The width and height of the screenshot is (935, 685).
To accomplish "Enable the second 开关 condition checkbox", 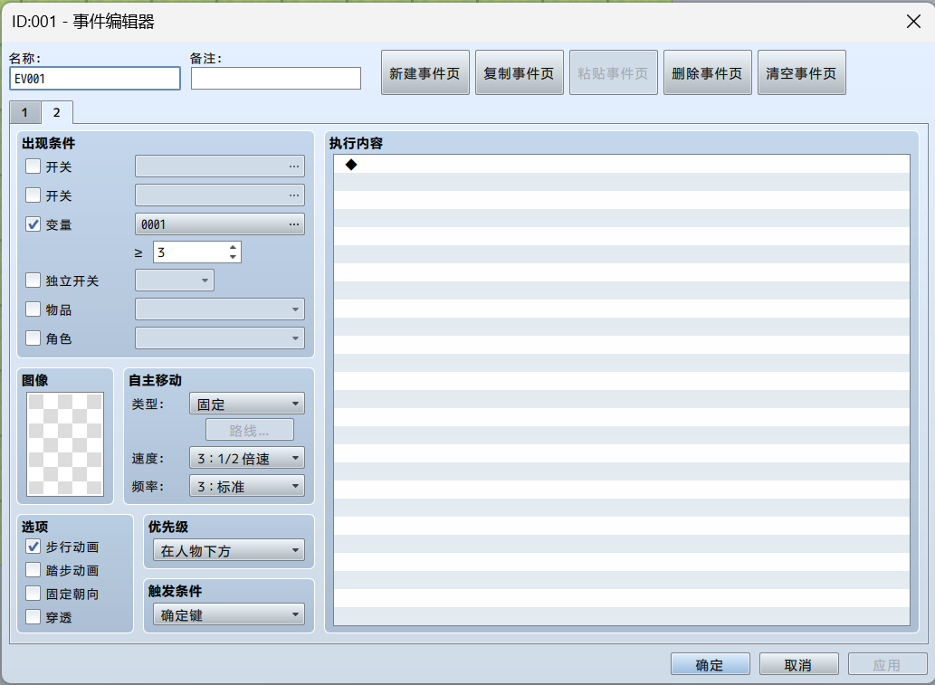I will click(x=33, y=195).
